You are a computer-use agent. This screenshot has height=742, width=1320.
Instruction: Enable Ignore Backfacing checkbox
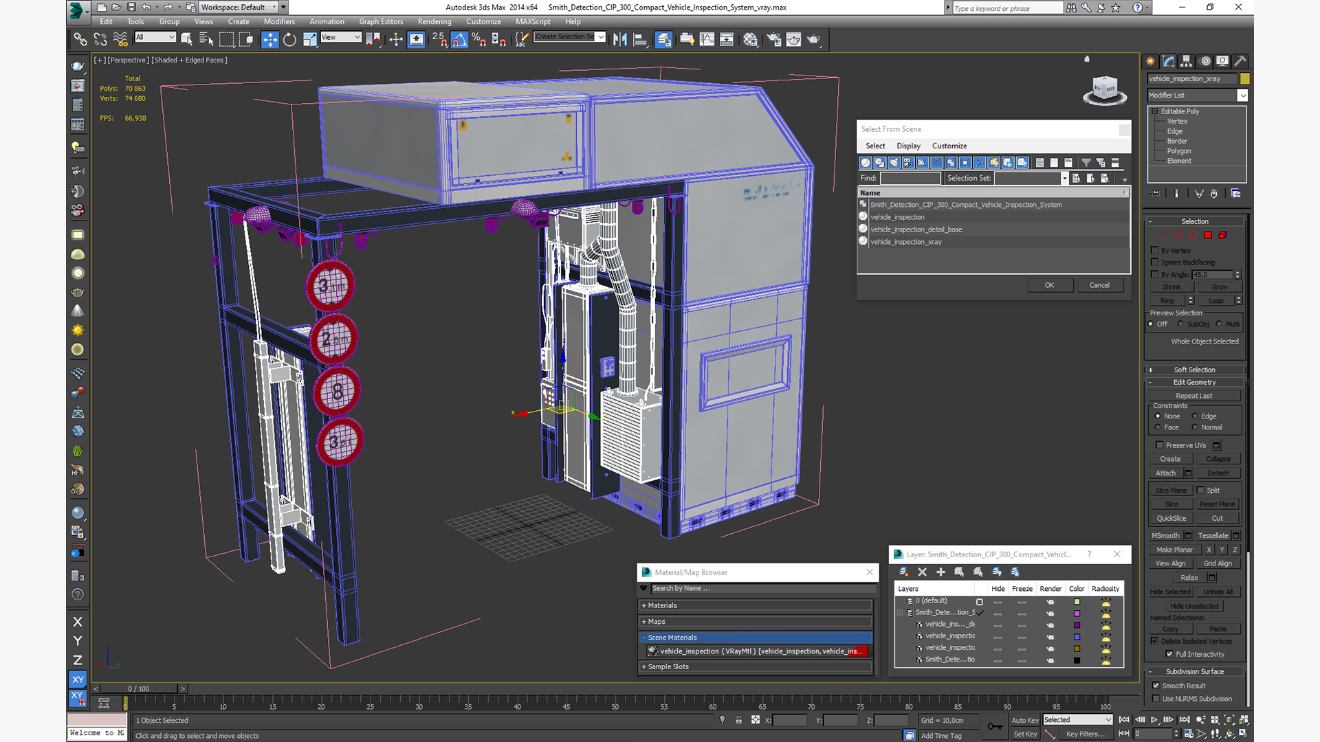(1155, 262)
